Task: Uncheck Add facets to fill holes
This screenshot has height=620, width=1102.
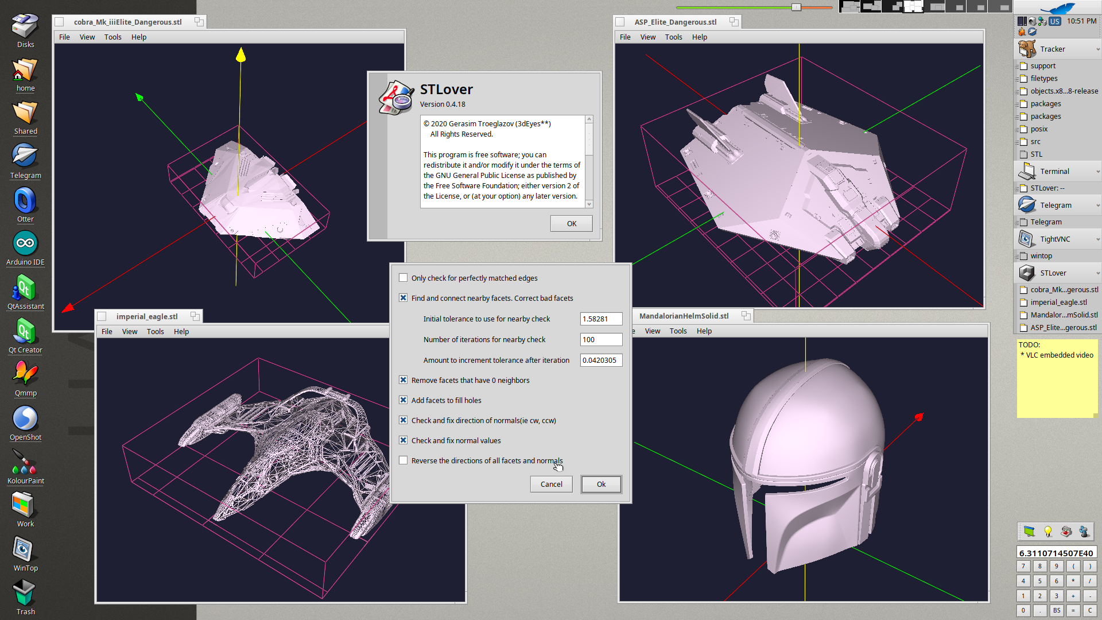Action: [403, 400]
